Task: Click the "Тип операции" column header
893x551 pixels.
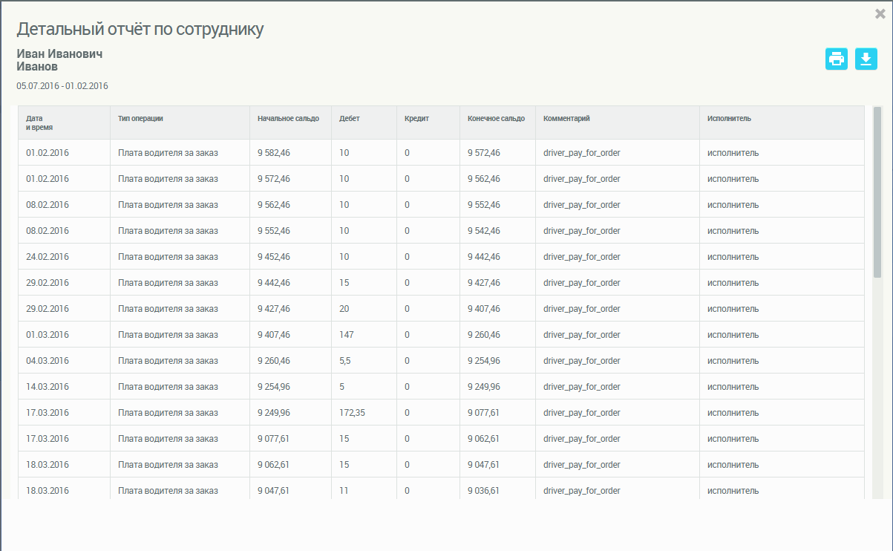Action: pos(140,118)
